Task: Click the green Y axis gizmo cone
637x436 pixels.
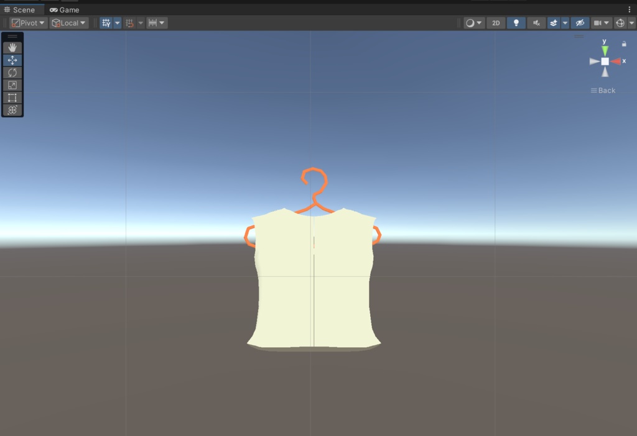Action: [x=605, y=51]
